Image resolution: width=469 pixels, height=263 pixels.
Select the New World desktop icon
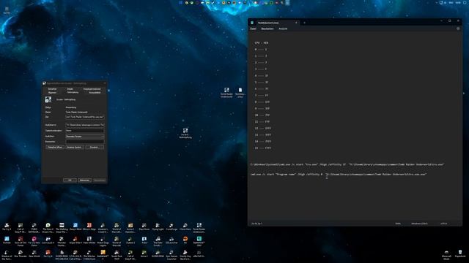34,254
